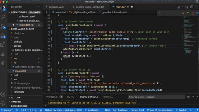The width and height of the screenshot is (199, 112).
Task: Open the Flutter sidebar icon
Action: 3,63
